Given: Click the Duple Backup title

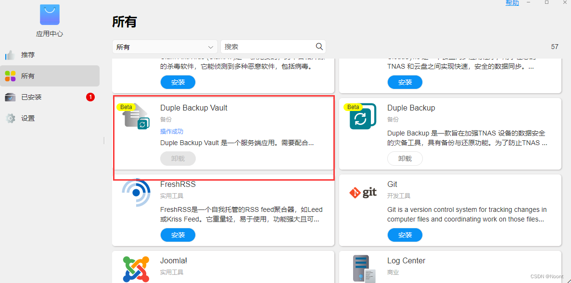Looking at the screenshot, I should click(x=411, y=108).
